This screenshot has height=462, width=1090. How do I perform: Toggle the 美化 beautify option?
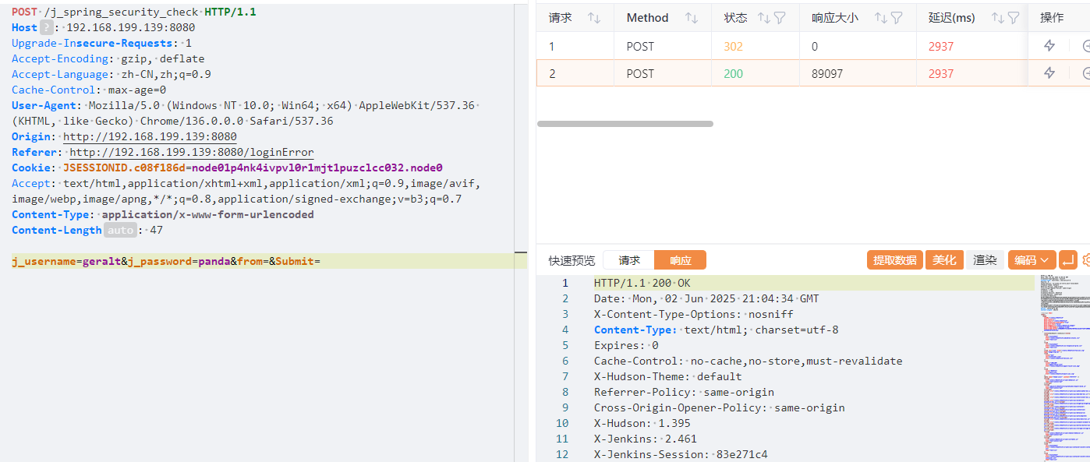(944, 260)
